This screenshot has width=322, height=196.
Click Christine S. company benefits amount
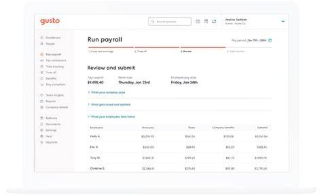point(230,168)
